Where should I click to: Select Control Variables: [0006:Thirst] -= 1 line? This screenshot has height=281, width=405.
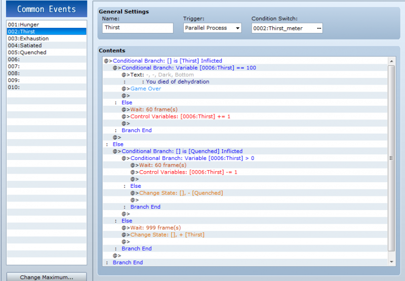[245, 172]
